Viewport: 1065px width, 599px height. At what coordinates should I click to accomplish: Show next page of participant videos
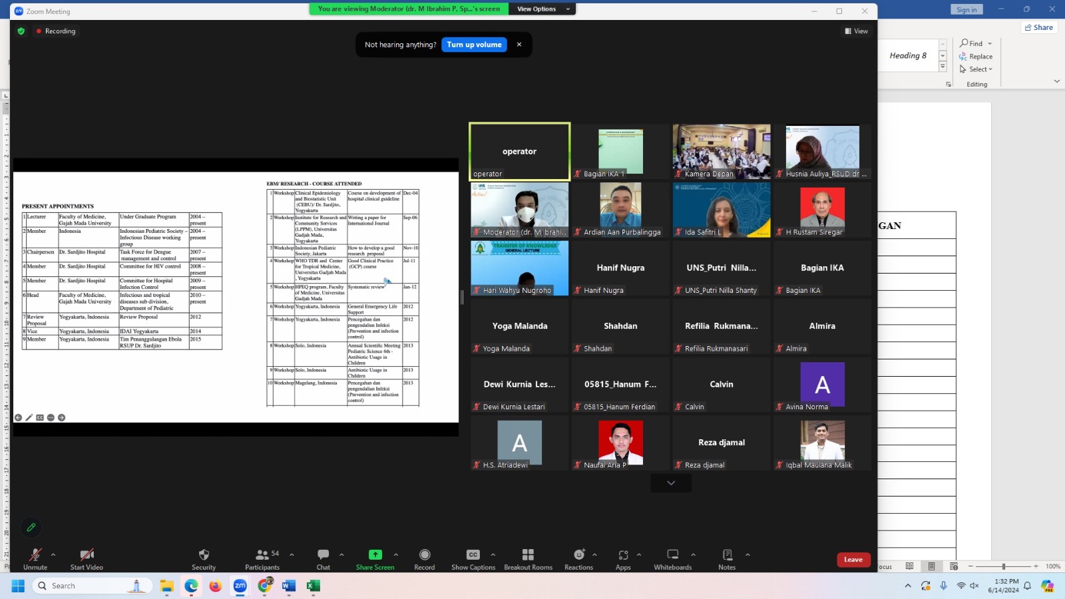click(671, 483)
